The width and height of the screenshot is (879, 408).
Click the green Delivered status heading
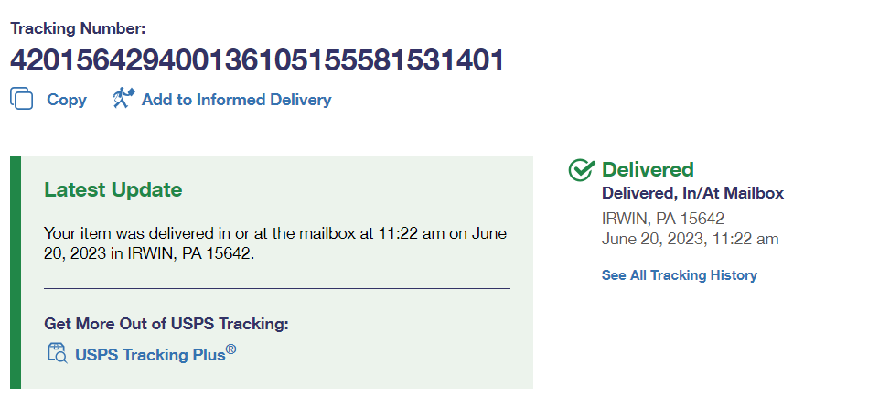click(648, 169)
